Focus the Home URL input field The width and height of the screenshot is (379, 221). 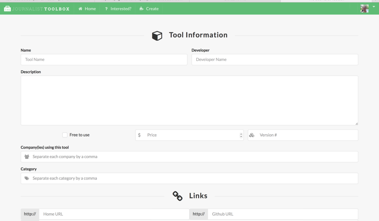114,214
